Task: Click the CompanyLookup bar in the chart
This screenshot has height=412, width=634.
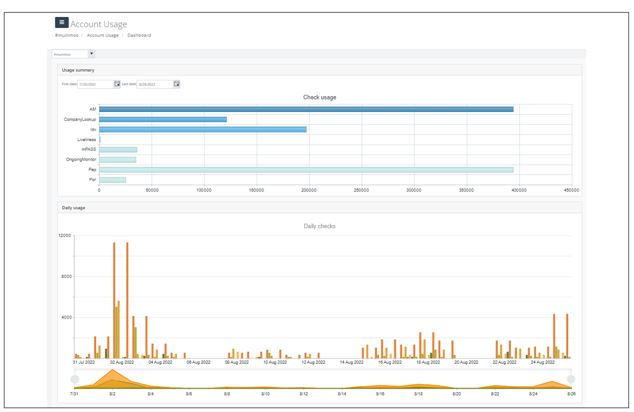Action: [x=162, y=119]
